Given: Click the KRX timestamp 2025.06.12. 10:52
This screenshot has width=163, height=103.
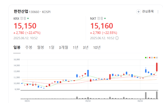Looking at the screenshot, I should (x=26, y=38).
